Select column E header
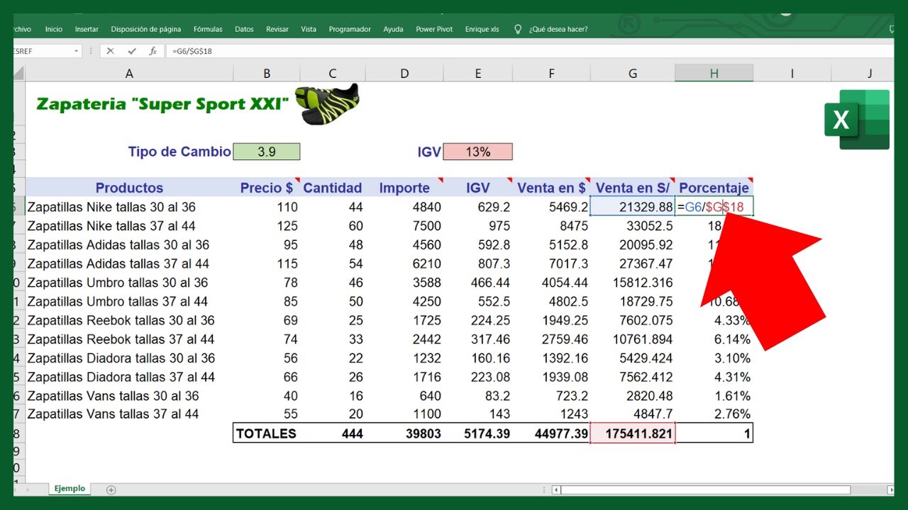The width and height of the screenshot is (908, 510). 478,73
